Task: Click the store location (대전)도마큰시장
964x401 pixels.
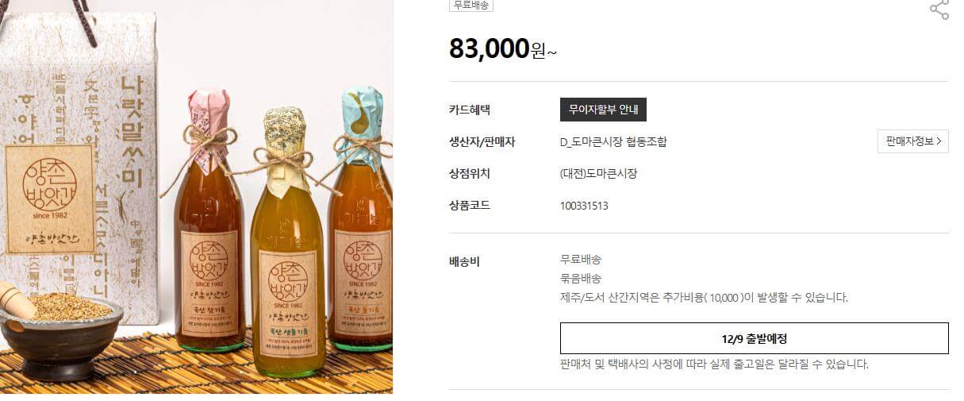Action: [598, 173]
